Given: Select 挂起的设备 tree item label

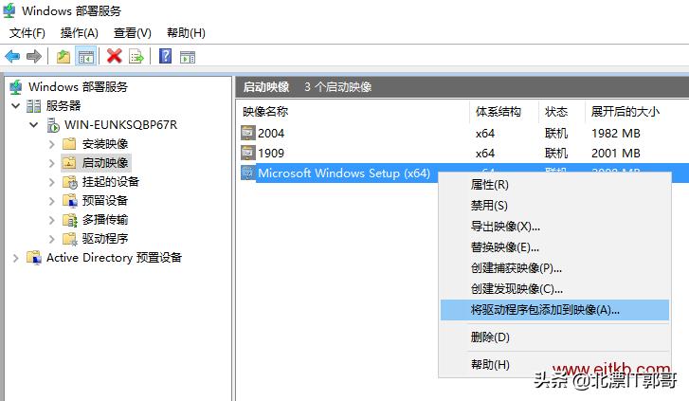Looking at the screenshot, I should click(111, 182).
